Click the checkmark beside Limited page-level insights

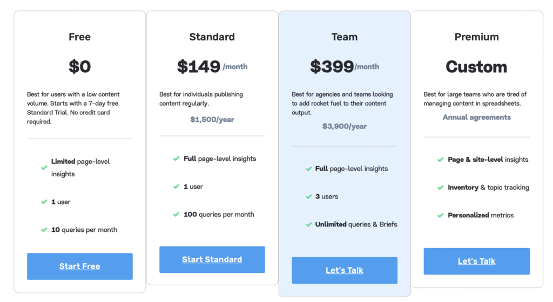tap(44, 168)
